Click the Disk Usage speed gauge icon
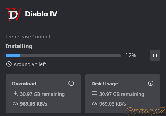Viewport: 166px width, 116px height. [95, 103]
